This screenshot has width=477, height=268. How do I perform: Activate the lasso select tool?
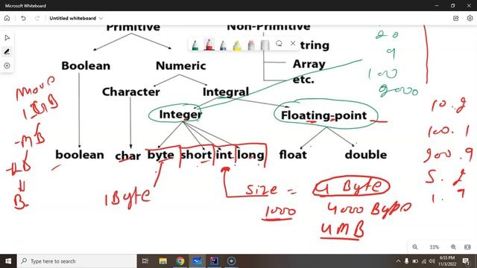point(279,43)
